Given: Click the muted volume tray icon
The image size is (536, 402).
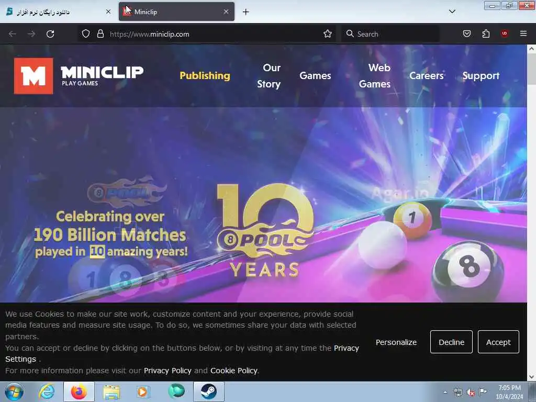Looking at the screenshot, I should pos(471,393).
